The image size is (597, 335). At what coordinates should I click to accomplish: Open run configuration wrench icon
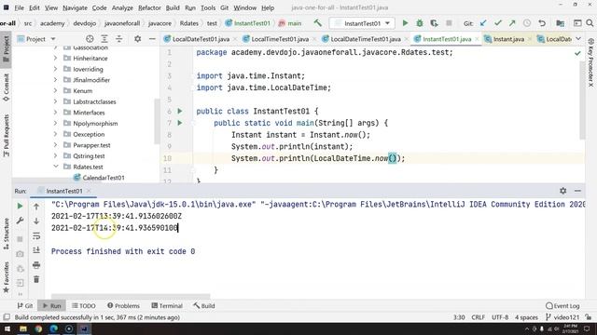[20, 221]
